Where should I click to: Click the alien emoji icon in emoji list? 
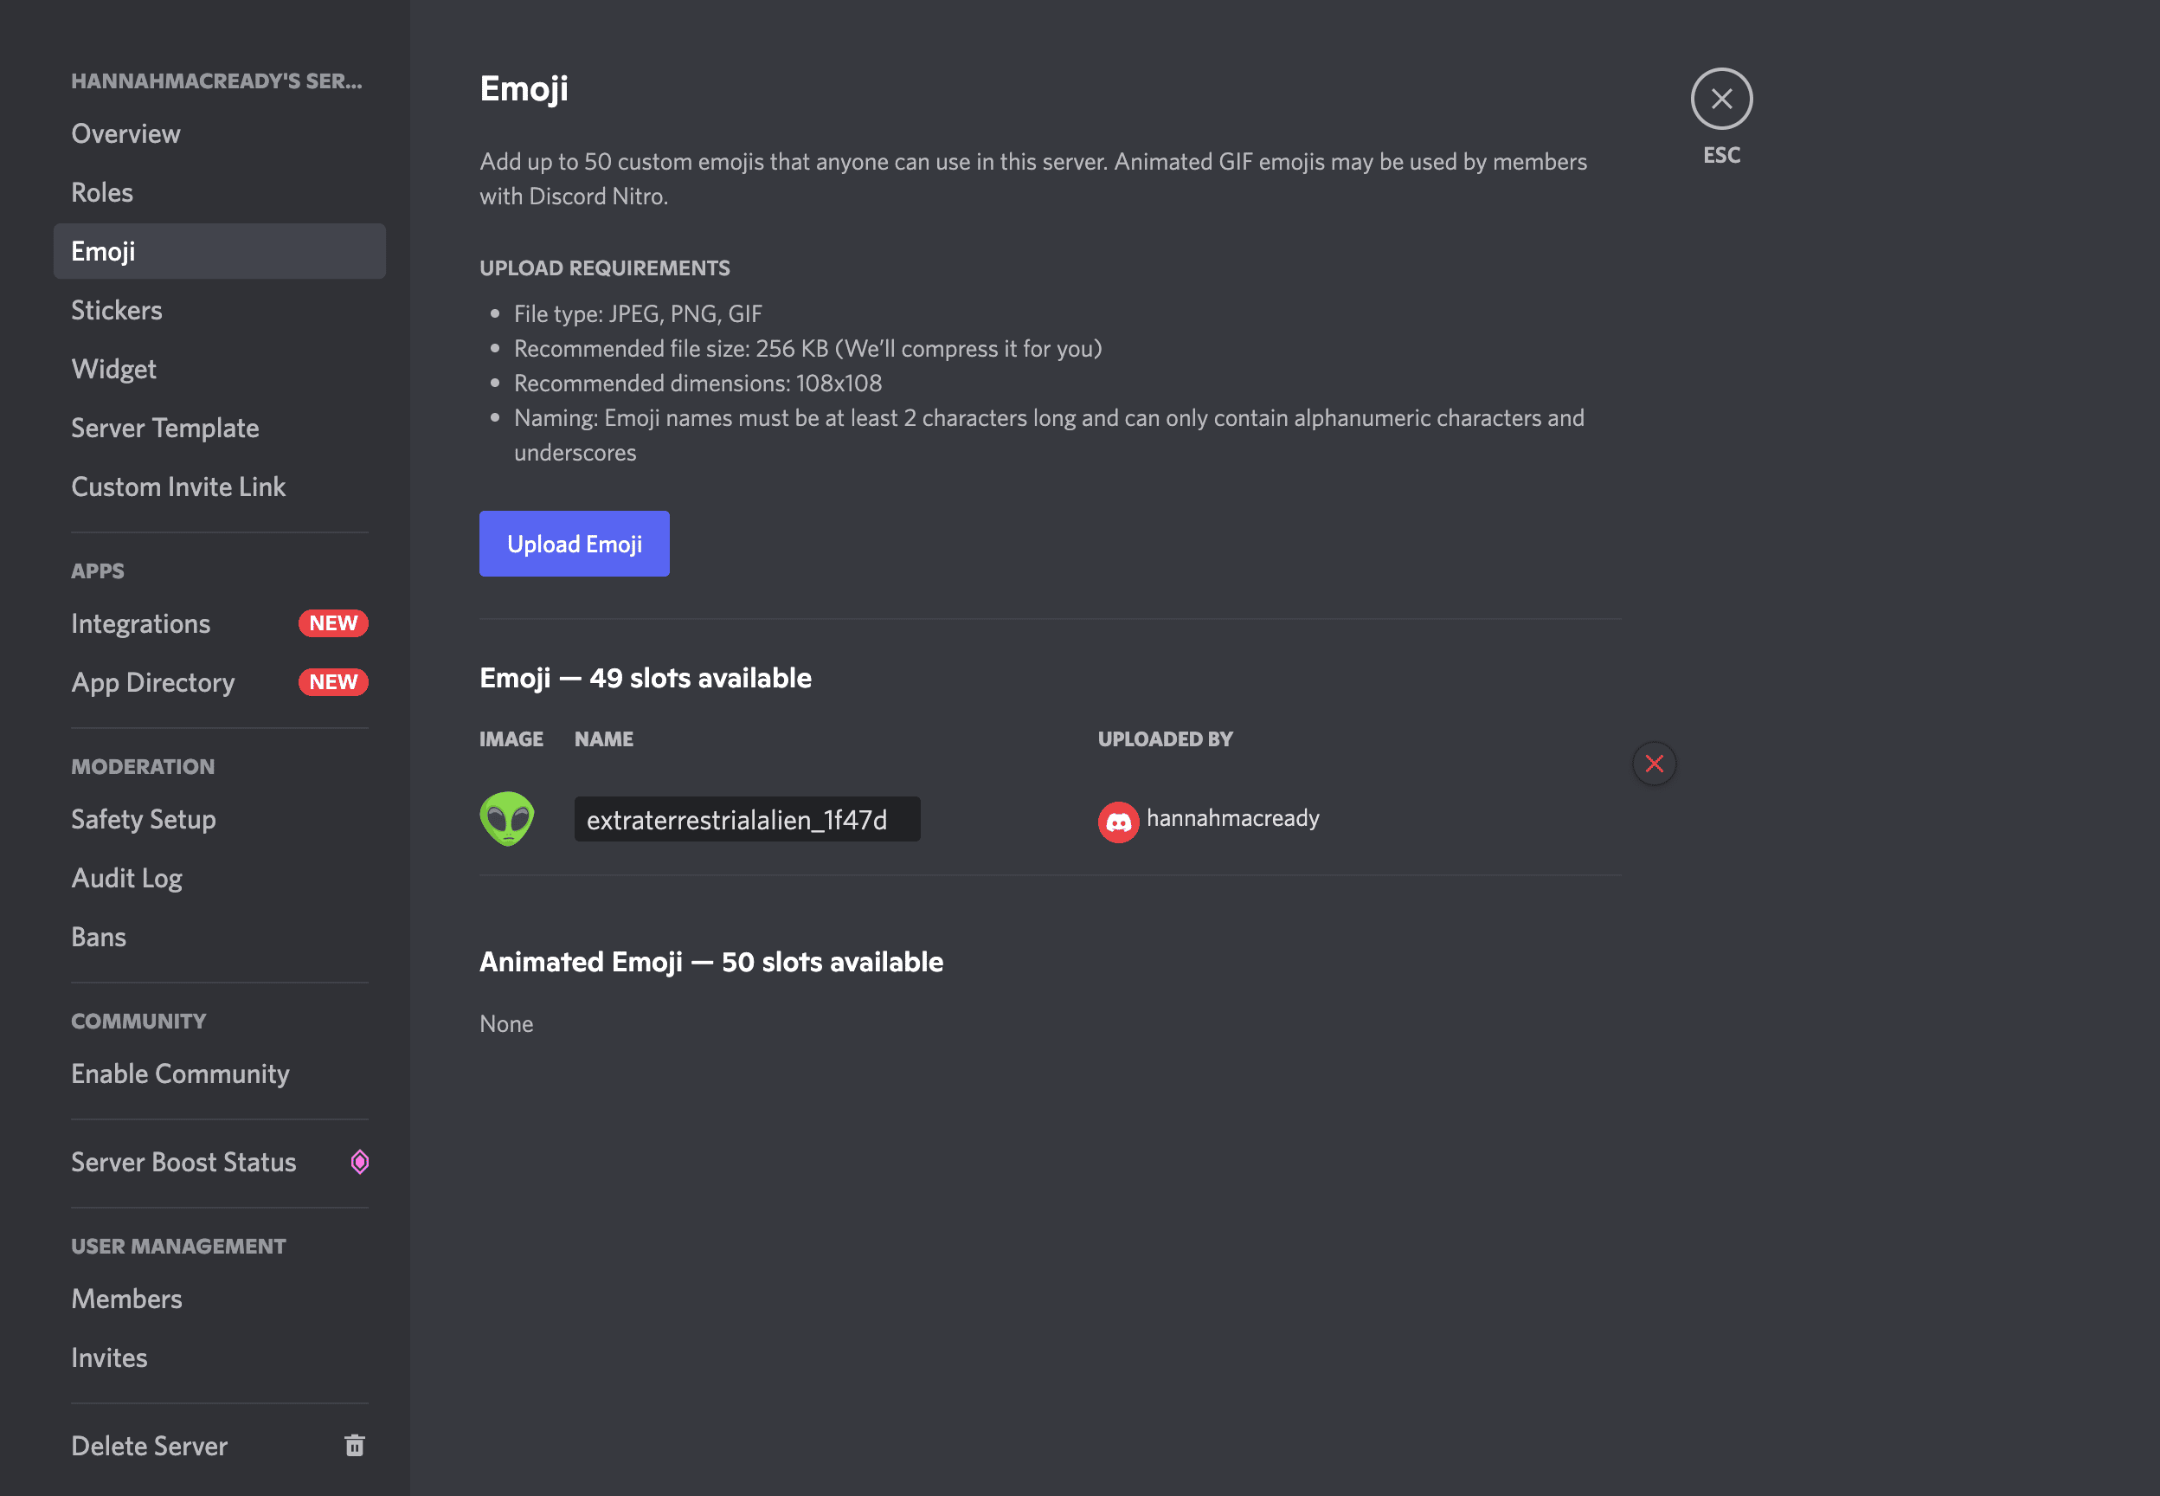[x=507, y=818]
